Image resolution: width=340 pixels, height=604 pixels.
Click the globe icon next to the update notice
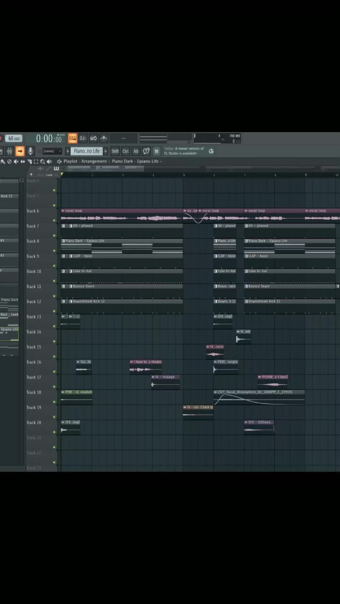[x=211, y=151]
